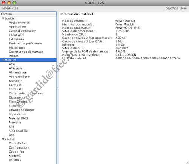Collapse the Logiciel disclosure triangle
The image size is (189, 164).
click(x=3, y=18)
